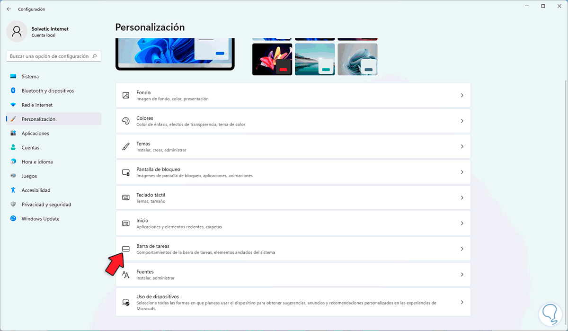Viewport: 568px width, 331px height.
Task: Click the Wi-Fi icon for Red e Internet
Action: pyautogui.click(x=13, y=105)
